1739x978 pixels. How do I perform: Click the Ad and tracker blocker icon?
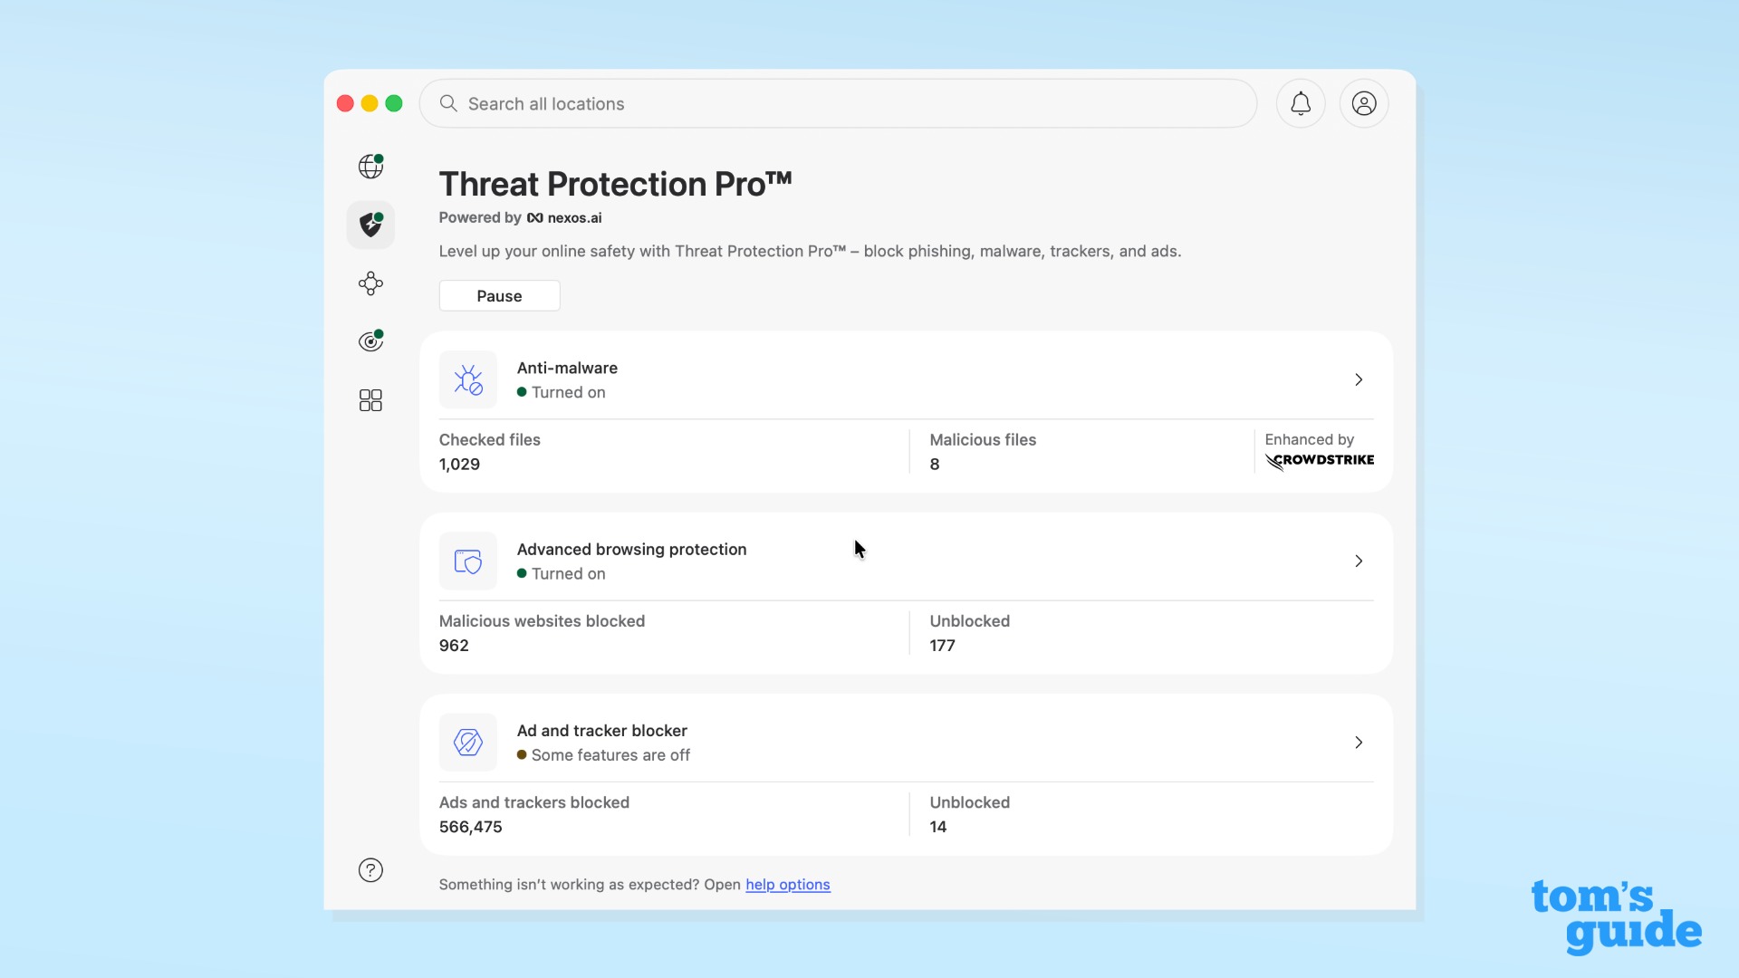tap(467, 742)
